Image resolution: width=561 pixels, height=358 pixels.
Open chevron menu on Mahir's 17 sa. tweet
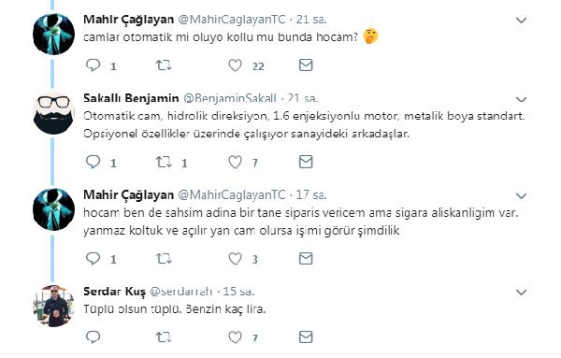[522, 195]
